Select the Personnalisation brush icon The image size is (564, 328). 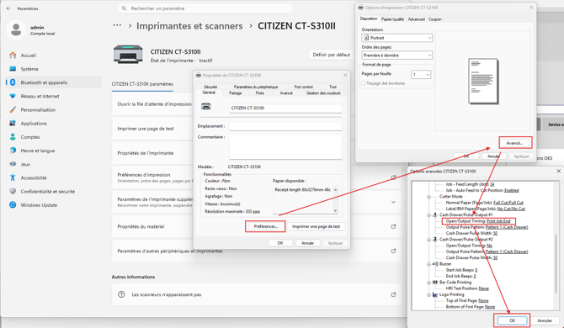(13, 109)
